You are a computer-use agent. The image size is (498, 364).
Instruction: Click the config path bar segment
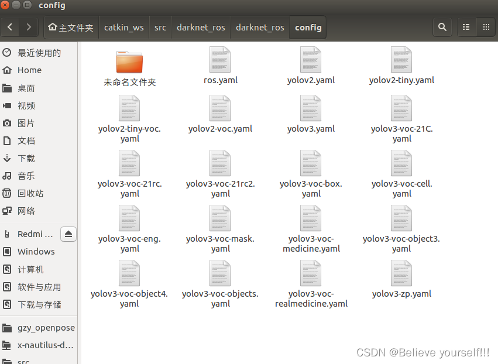tap(308, 28)
